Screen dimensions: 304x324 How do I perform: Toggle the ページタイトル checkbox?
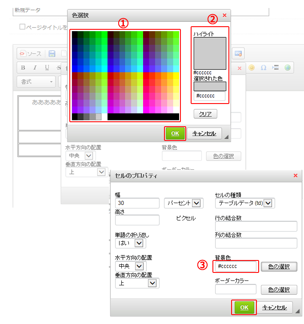22,27
